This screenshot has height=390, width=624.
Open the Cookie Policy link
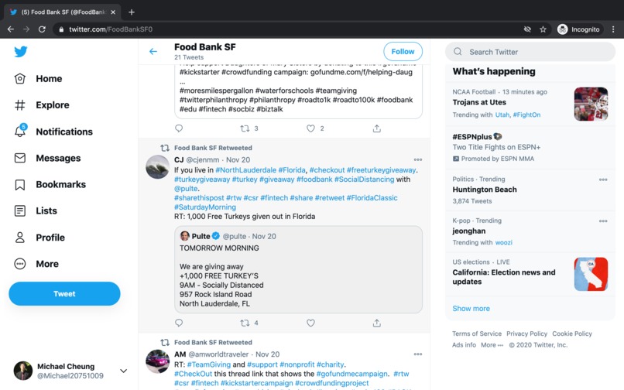[572, 334]
